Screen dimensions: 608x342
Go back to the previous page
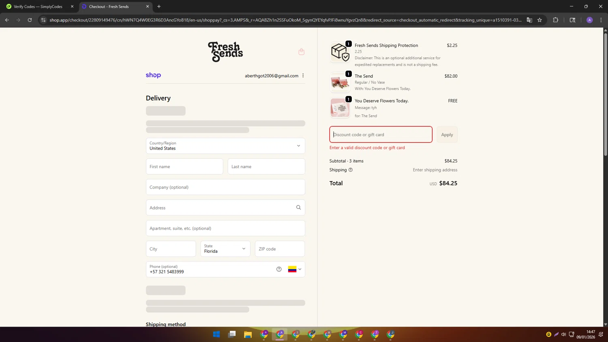pos(7,20)
